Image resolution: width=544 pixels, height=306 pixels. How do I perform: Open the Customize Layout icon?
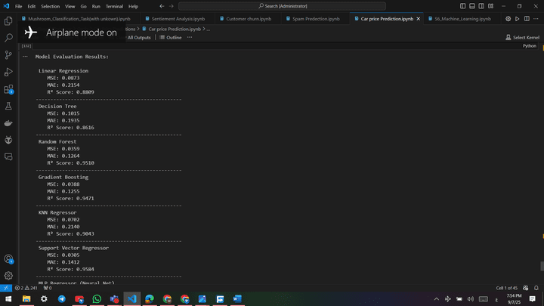tap(491, 6)
